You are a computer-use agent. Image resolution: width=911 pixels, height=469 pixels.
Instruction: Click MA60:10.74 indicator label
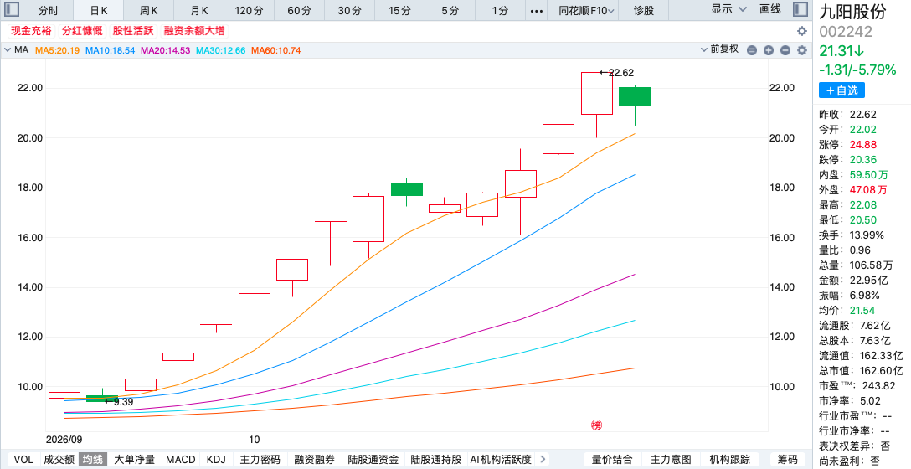(x=276, y=50)
